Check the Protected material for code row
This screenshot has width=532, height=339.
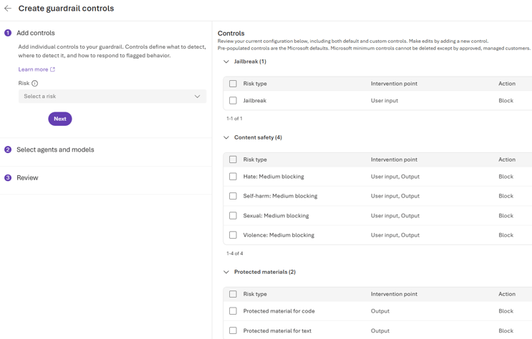coord(233,311)
